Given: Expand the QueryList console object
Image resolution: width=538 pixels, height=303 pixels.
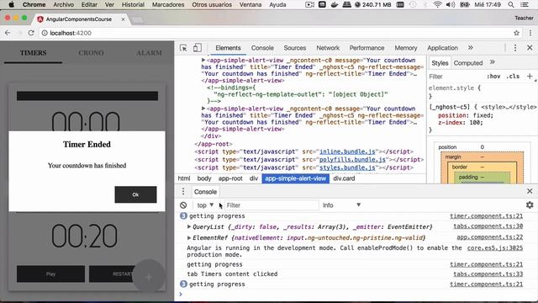Looking at the screenshot, I should [188, 226].
